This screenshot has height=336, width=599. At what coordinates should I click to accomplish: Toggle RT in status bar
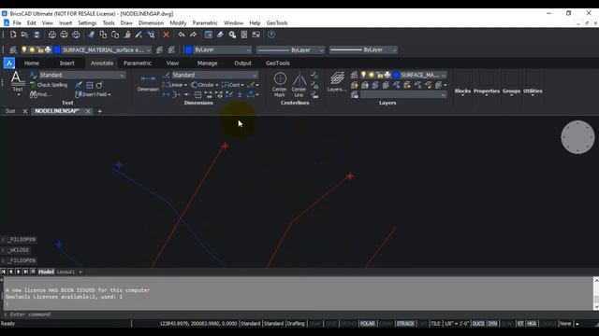coord(520,324)
